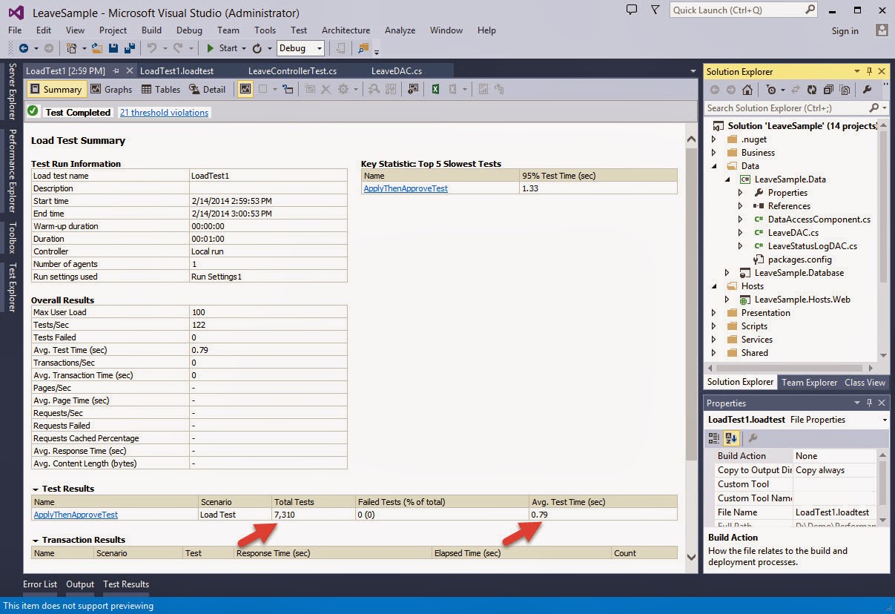895x614 pixels.
Task: Click the refresh browser-link icon next to Start
Action: (257, 48)
